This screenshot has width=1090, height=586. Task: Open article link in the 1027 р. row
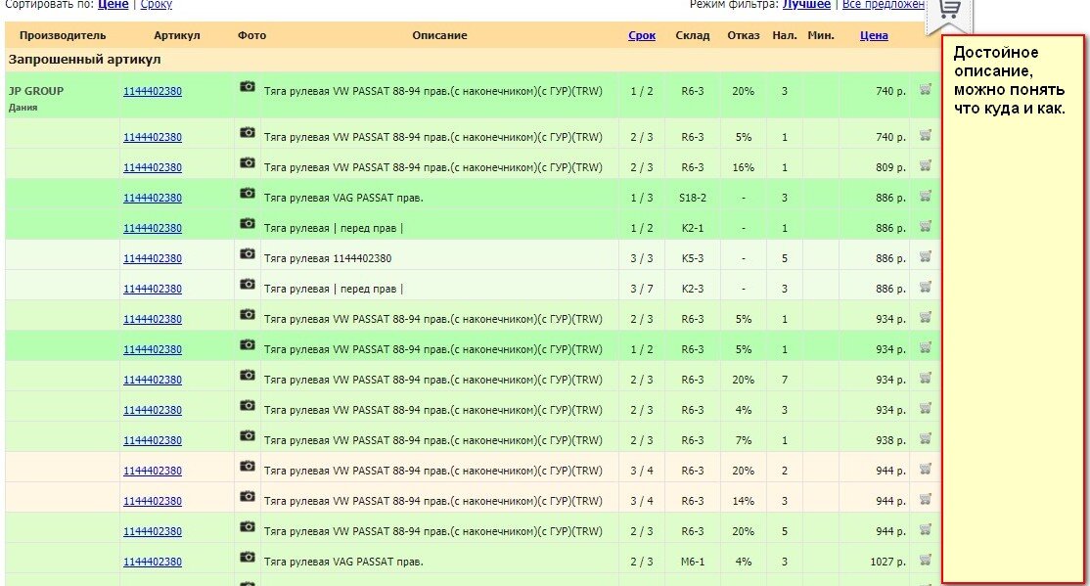click(x=153, y=562)
